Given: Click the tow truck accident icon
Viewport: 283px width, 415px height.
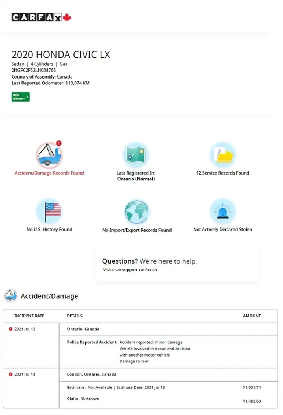Looking at the screenshot, I should [x=49, y=155].
